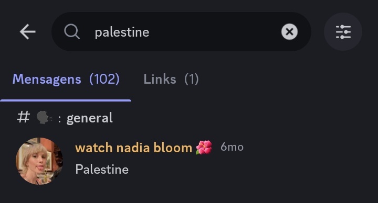Open the user avatar profile picture
378x203 pixels.
click(x=39, y=161)
